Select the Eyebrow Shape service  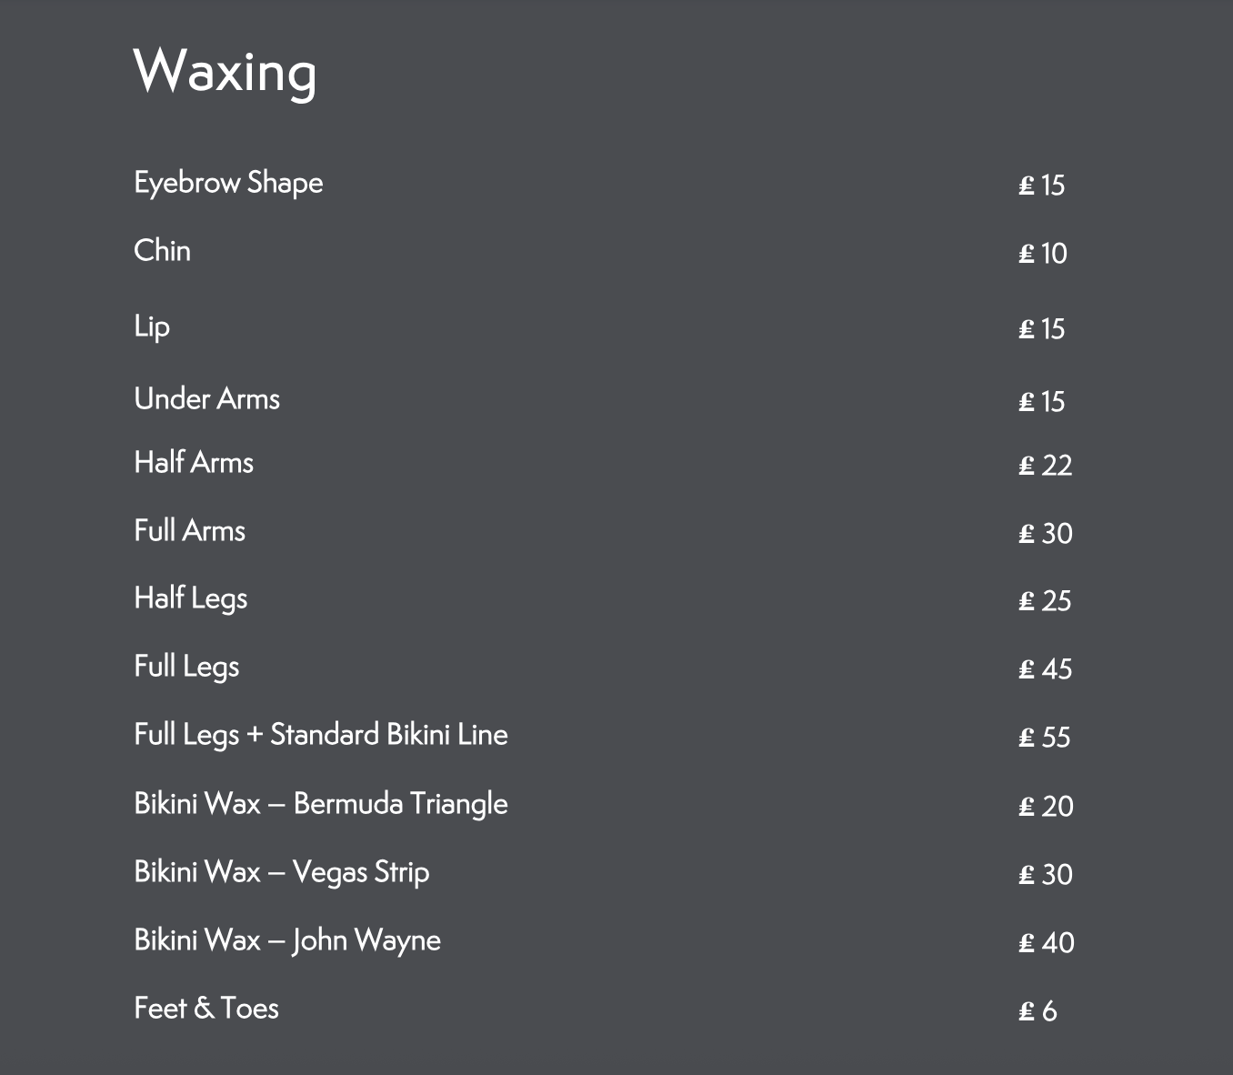click(x=228, y=183)
